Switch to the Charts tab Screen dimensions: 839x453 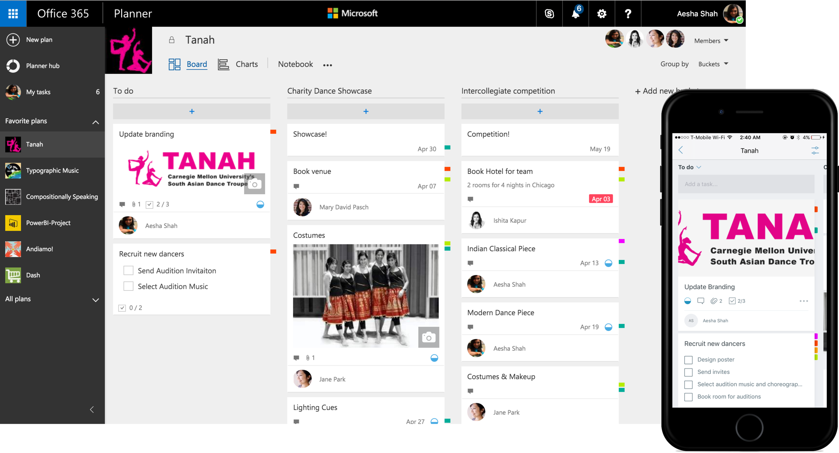coord(246,64)
